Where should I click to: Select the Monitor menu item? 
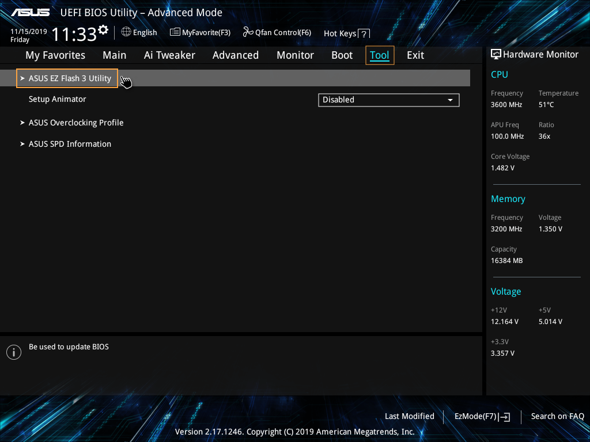pos(295,55)
